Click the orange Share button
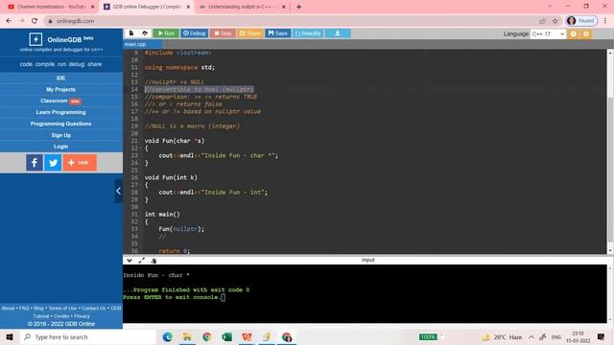This screenshot has height=345, width=614. pos(249,34)
